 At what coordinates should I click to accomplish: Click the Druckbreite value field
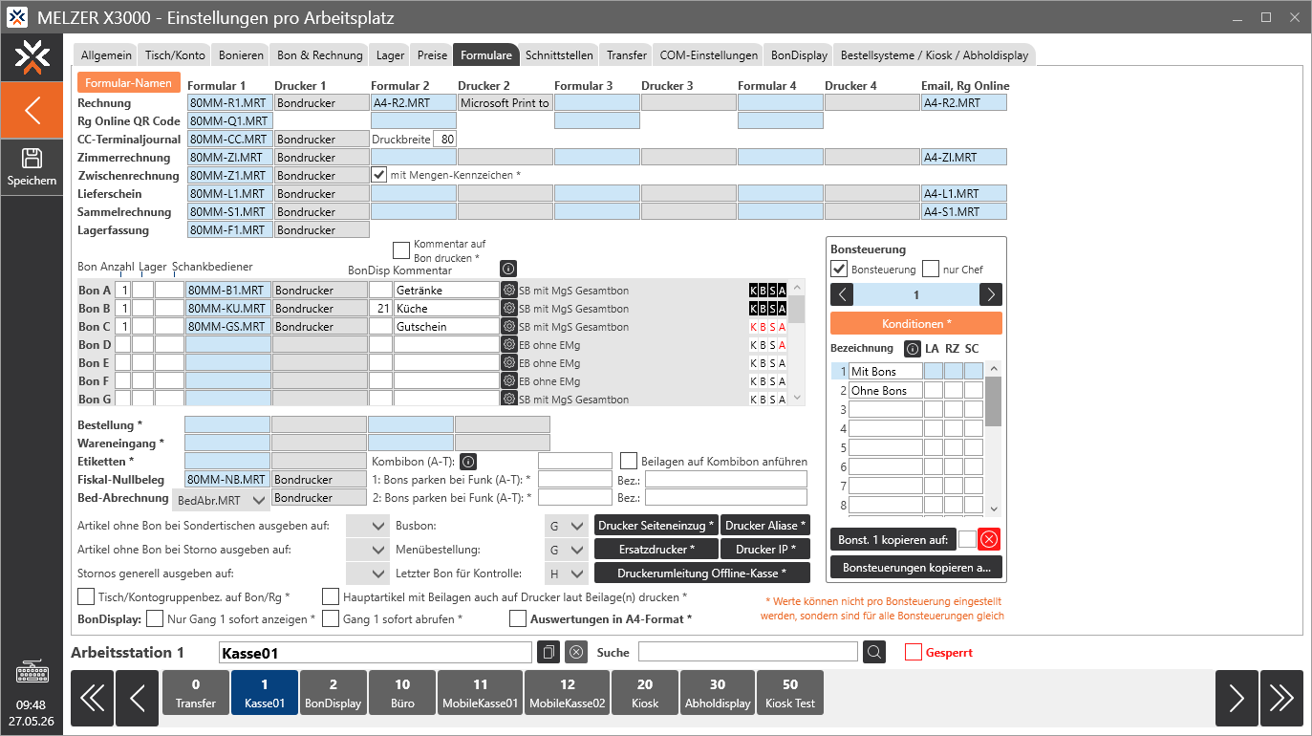click(x=444, y=139)
